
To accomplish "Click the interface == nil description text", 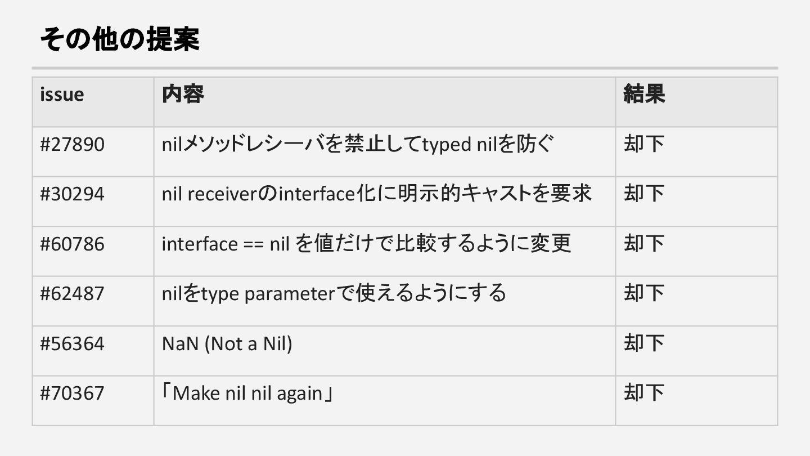I will (366, 244).
